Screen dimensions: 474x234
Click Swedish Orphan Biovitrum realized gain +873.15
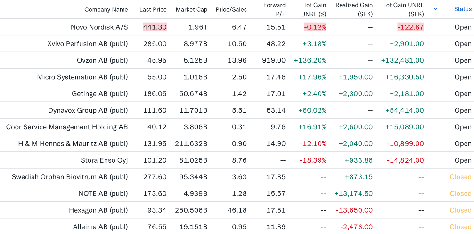click(x=359, y=177)
